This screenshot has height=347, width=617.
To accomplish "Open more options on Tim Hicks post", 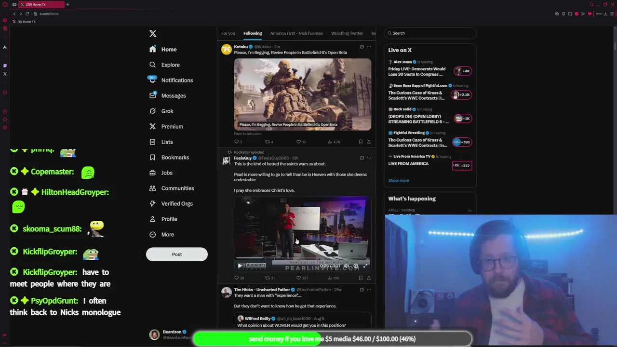I will point(369,290).
